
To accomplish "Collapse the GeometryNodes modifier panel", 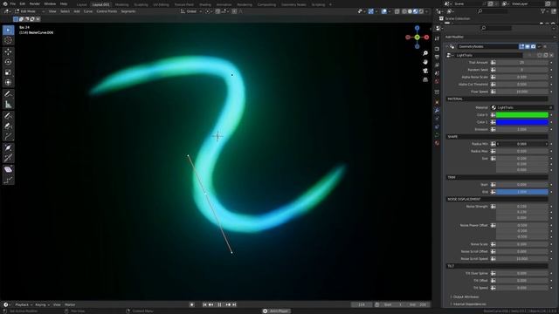I will [447, 46].
